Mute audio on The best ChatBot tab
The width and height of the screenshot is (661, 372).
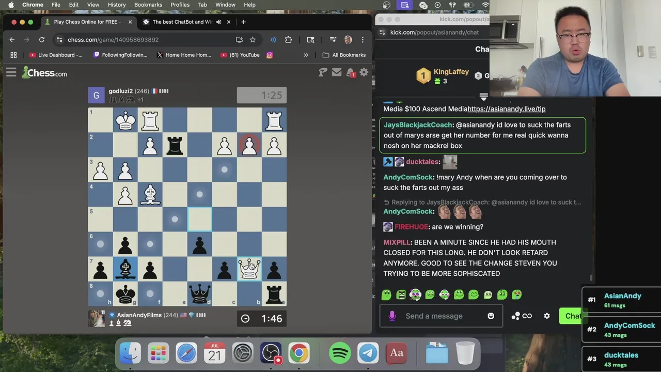coord(218,22)
